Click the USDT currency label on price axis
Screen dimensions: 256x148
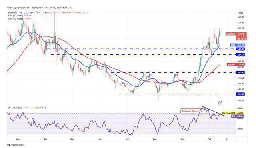point(240,13)
